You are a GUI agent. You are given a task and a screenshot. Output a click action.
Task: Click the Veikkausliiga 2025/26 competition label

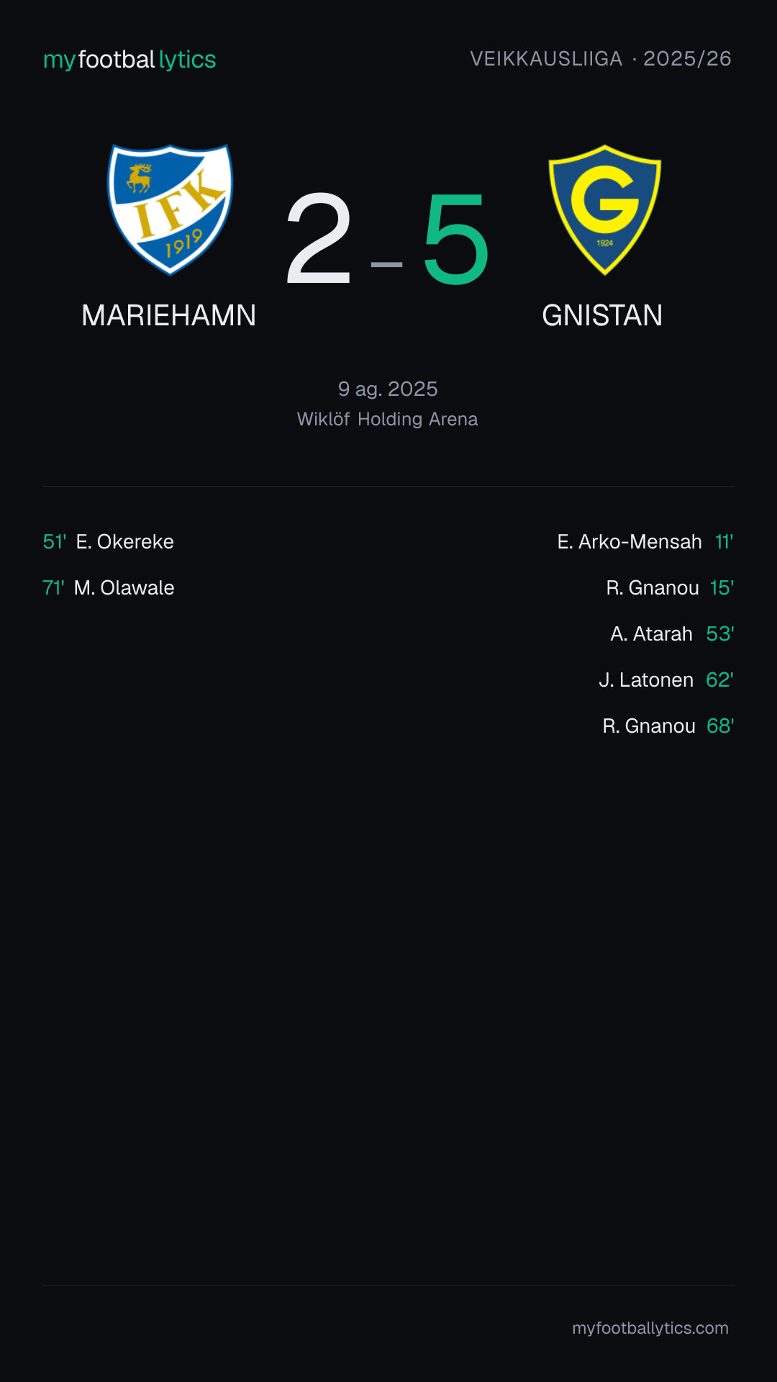point(601,58)
